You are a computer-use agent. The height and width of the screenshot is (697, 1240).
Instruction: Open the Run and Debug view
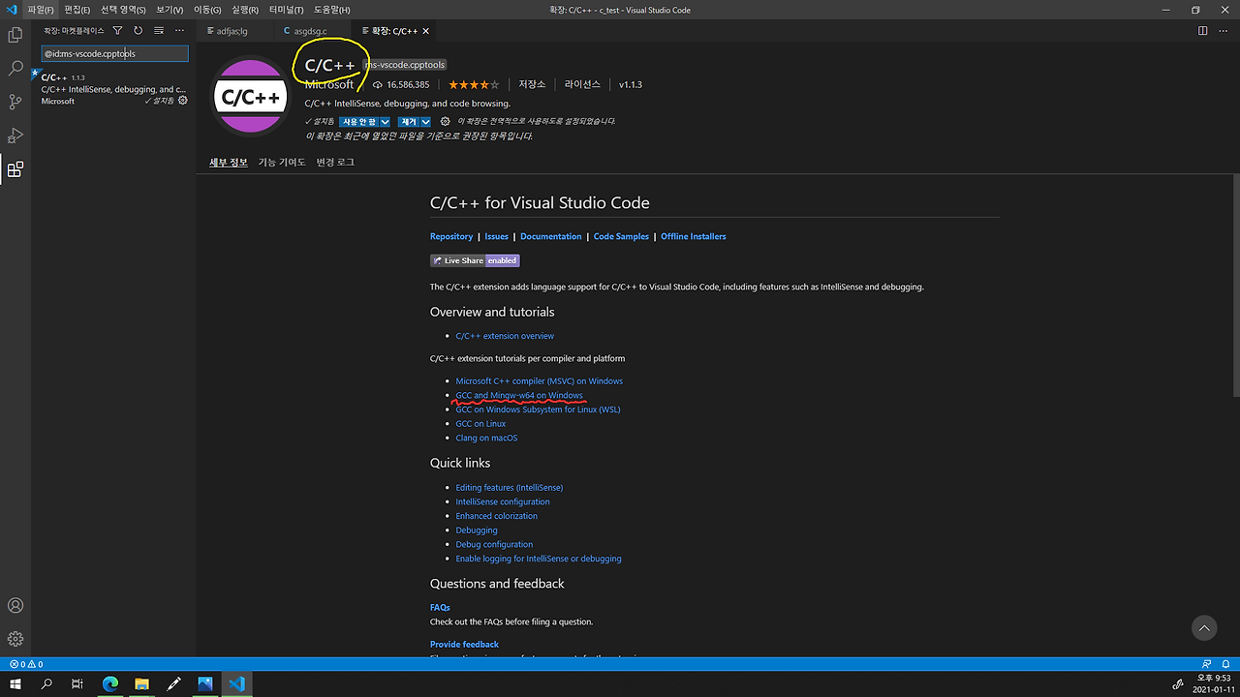pyautogui.click(x=15, y=136)
